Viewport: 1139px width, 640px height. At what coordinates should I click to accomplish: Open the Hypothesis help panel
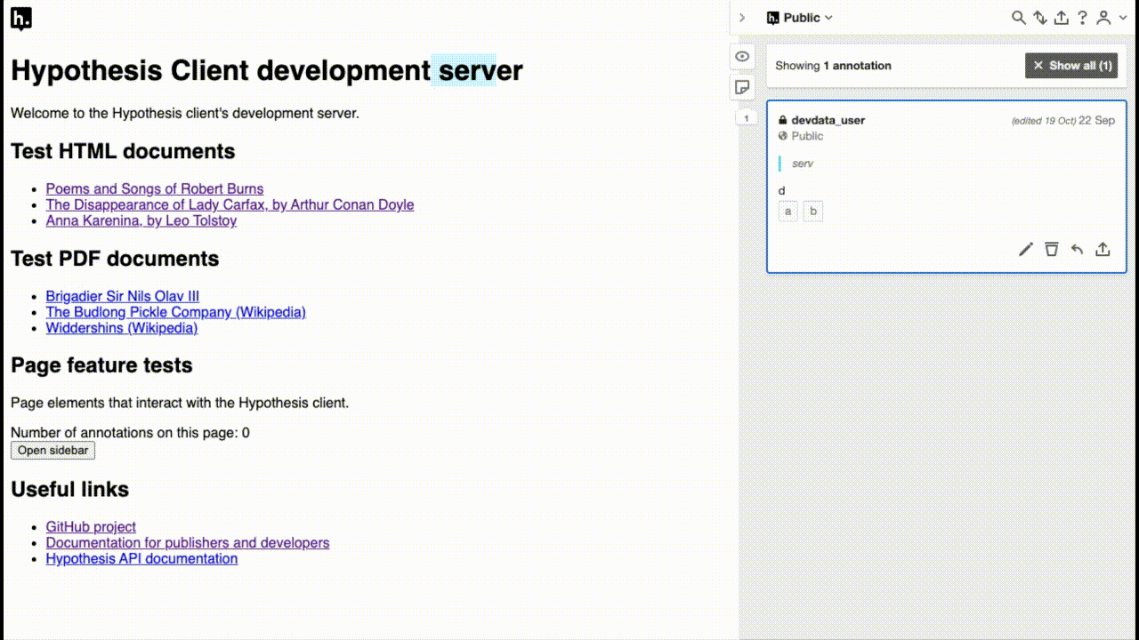(1082, 17)
